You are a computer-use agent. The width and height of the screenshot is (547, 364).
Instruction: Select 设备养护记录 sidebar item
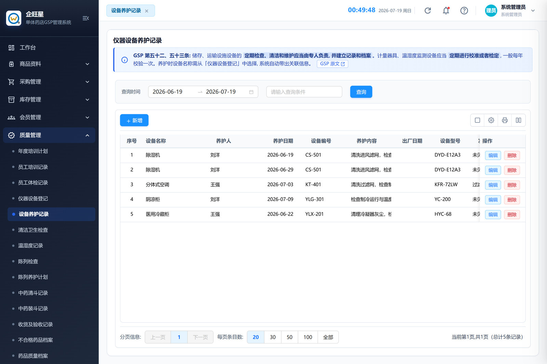tap(51, 214)
